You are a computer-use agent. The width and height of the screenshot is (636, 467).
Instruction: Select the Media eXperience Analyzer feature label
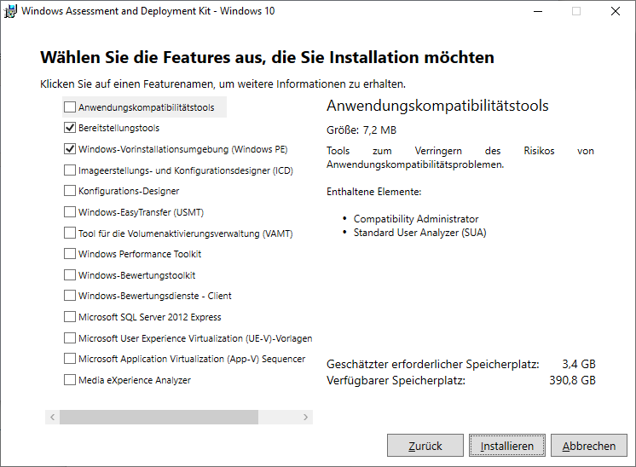135,380
